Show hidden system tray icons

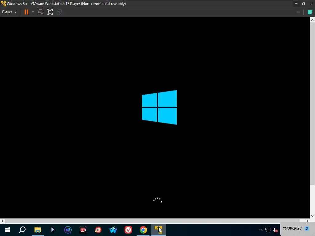tap(260, 230)
